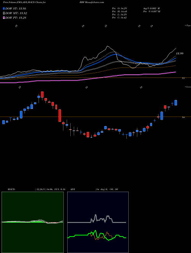This screenshot has width=191, height=253.
Task: Click the ADX panel title
Action: [73, 189]
